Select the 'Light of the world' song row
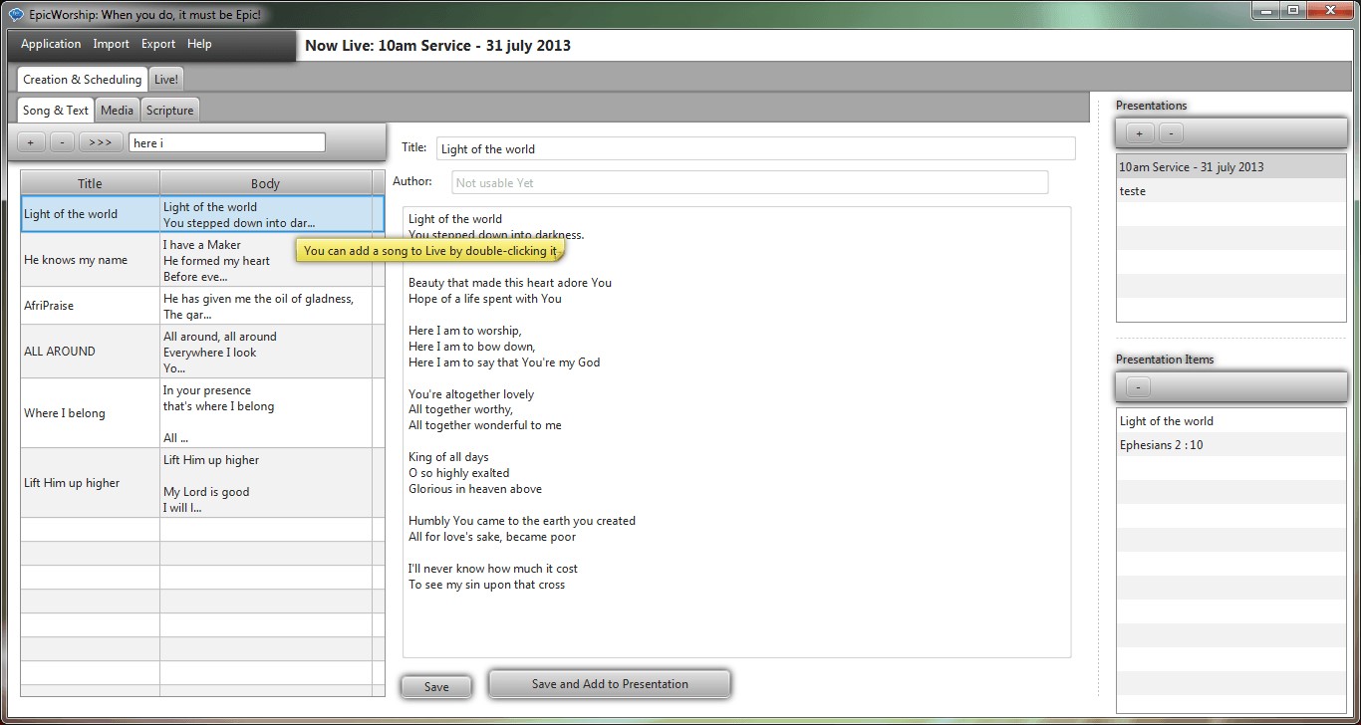 click(202, 214)
